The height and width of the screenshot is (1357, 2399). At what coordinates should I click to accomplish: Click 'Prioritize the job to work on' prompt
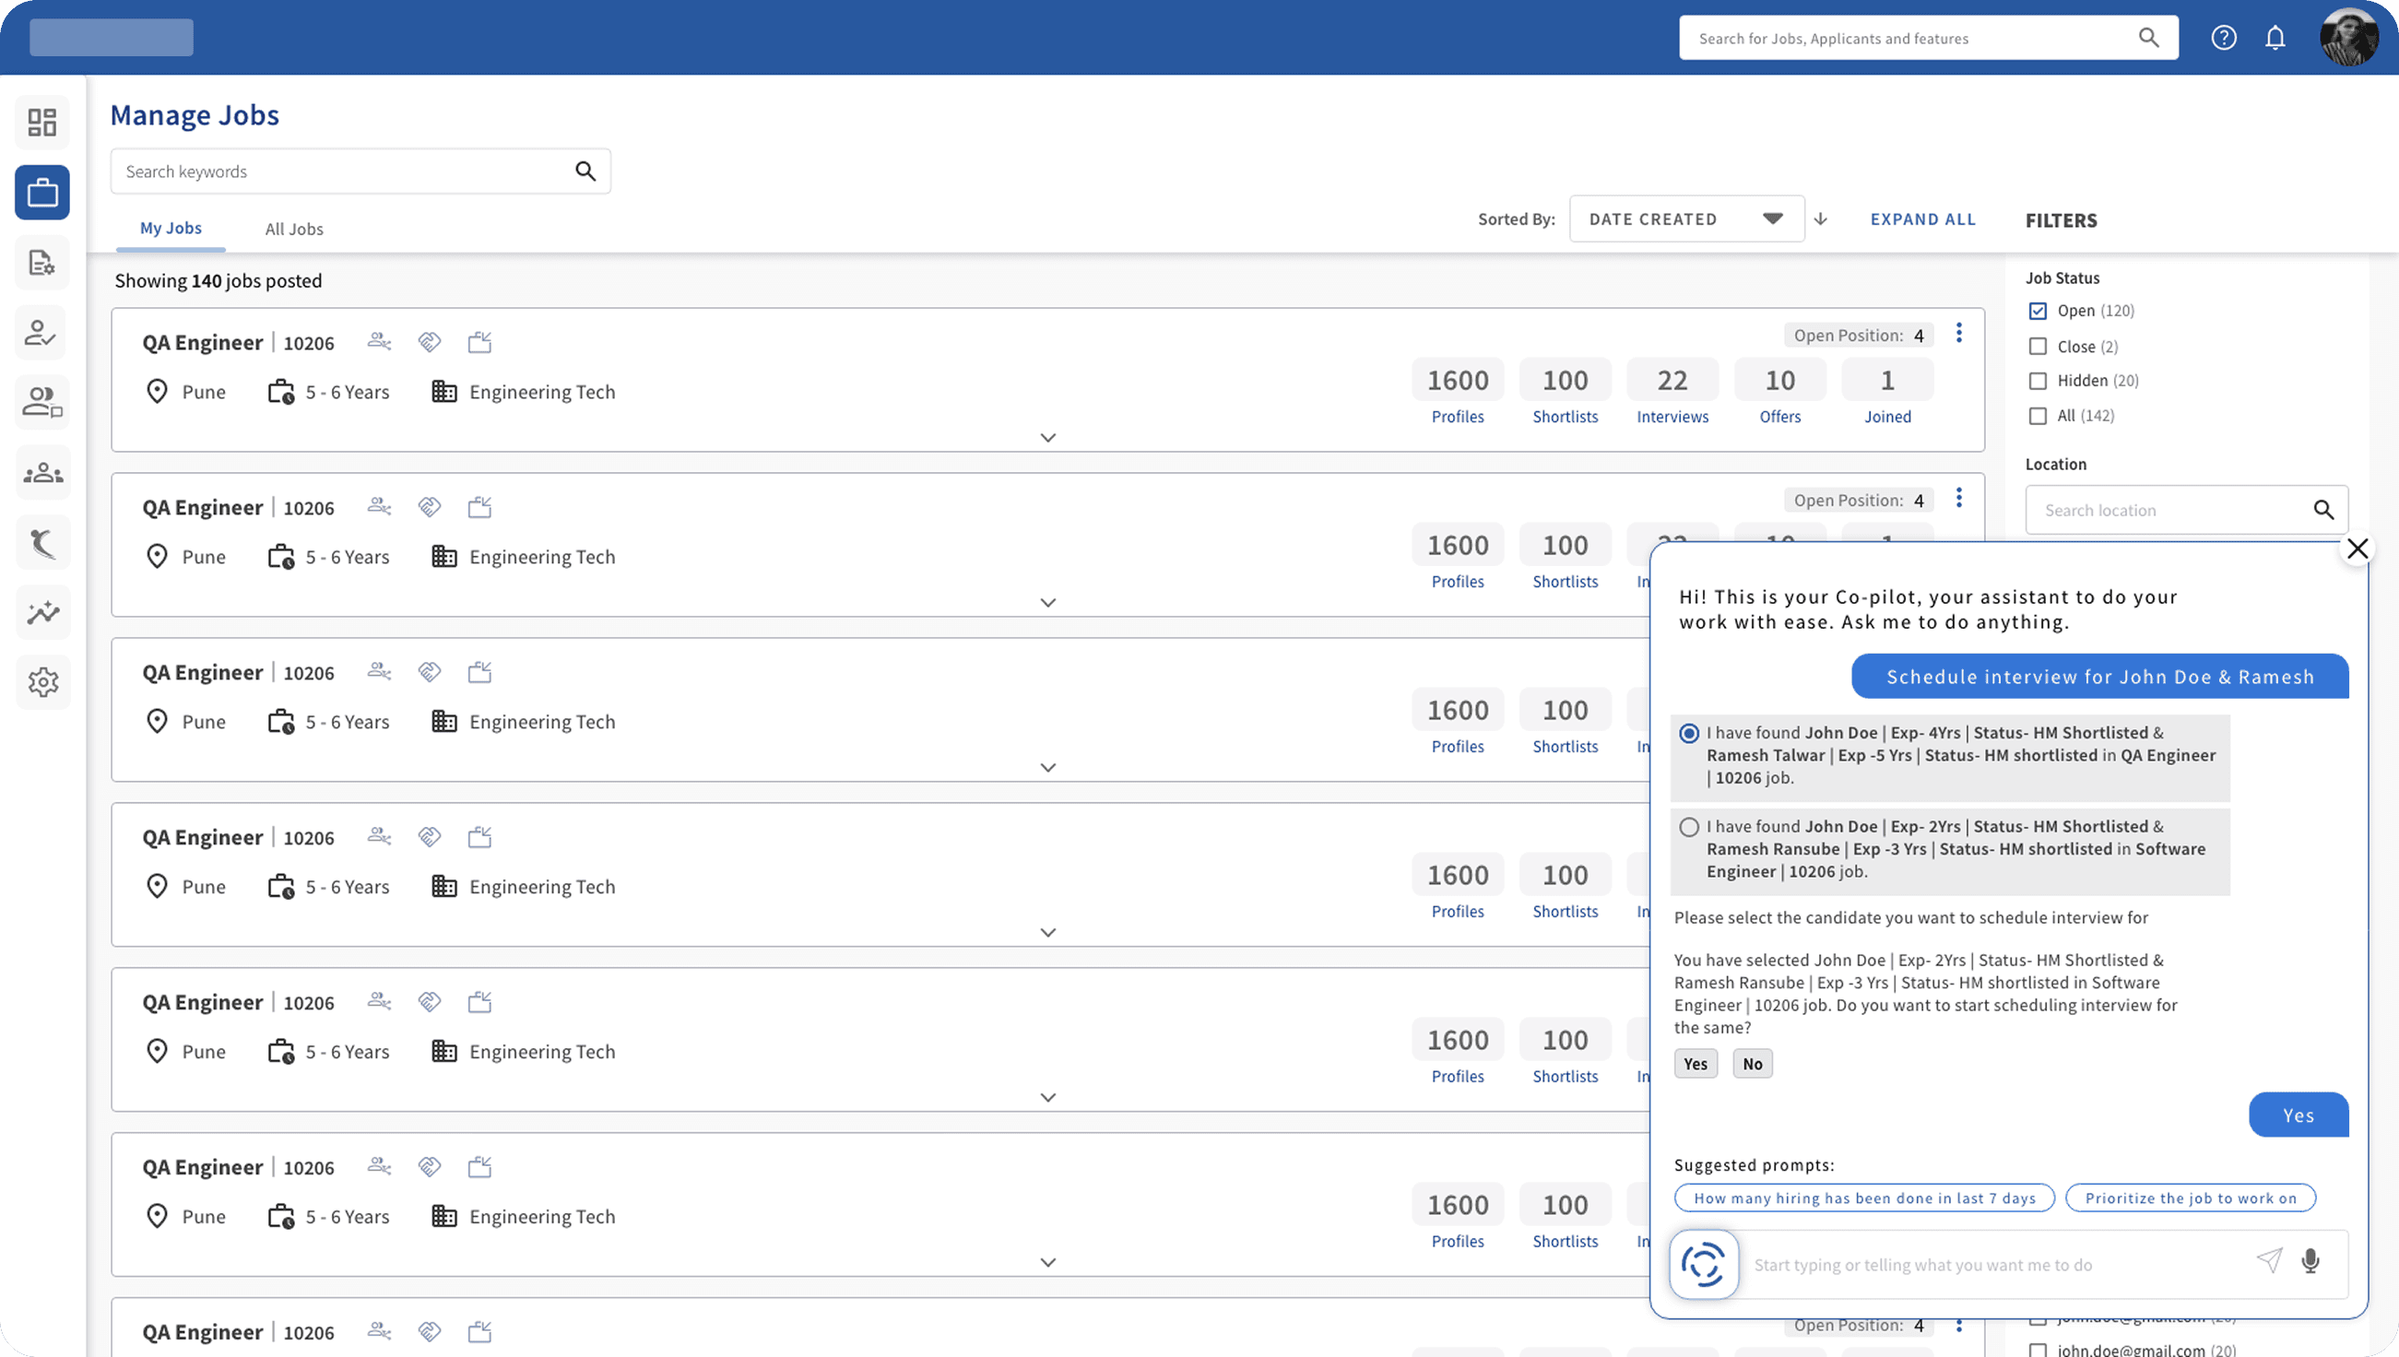(x=2191, y=1198)
